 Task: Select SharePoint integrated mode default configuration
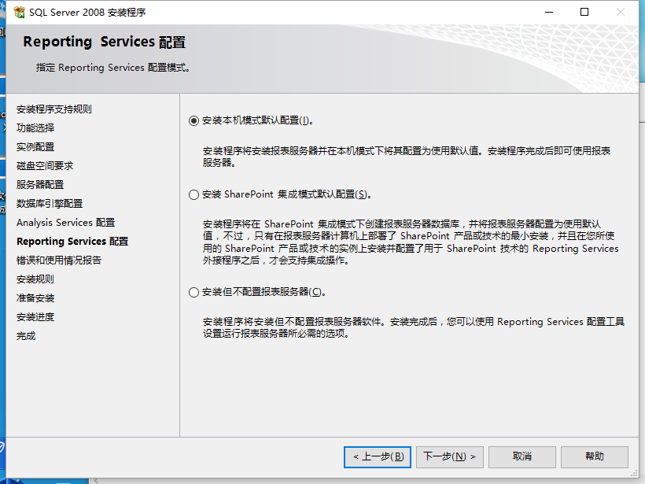click(x=193, y=194)
